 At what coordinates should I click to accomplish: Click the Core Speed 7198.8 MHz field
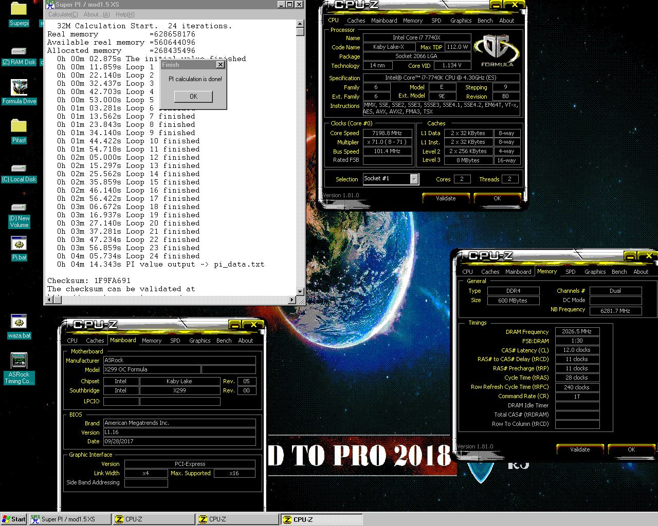[x=387, y=133]
